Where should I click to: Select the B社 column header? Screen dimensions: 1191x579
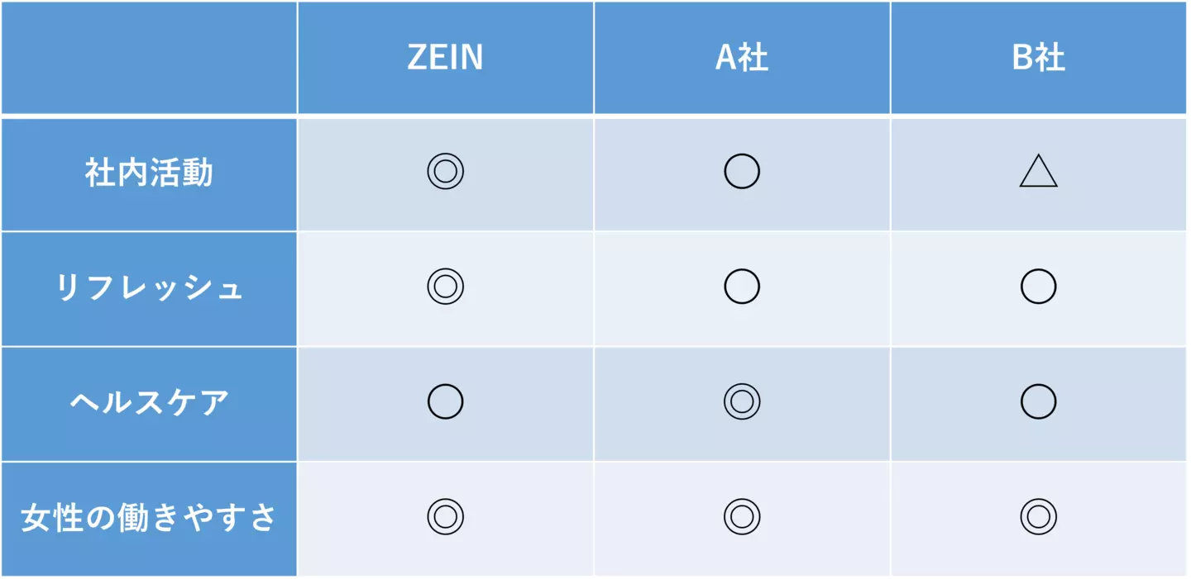pos(1038,58)
